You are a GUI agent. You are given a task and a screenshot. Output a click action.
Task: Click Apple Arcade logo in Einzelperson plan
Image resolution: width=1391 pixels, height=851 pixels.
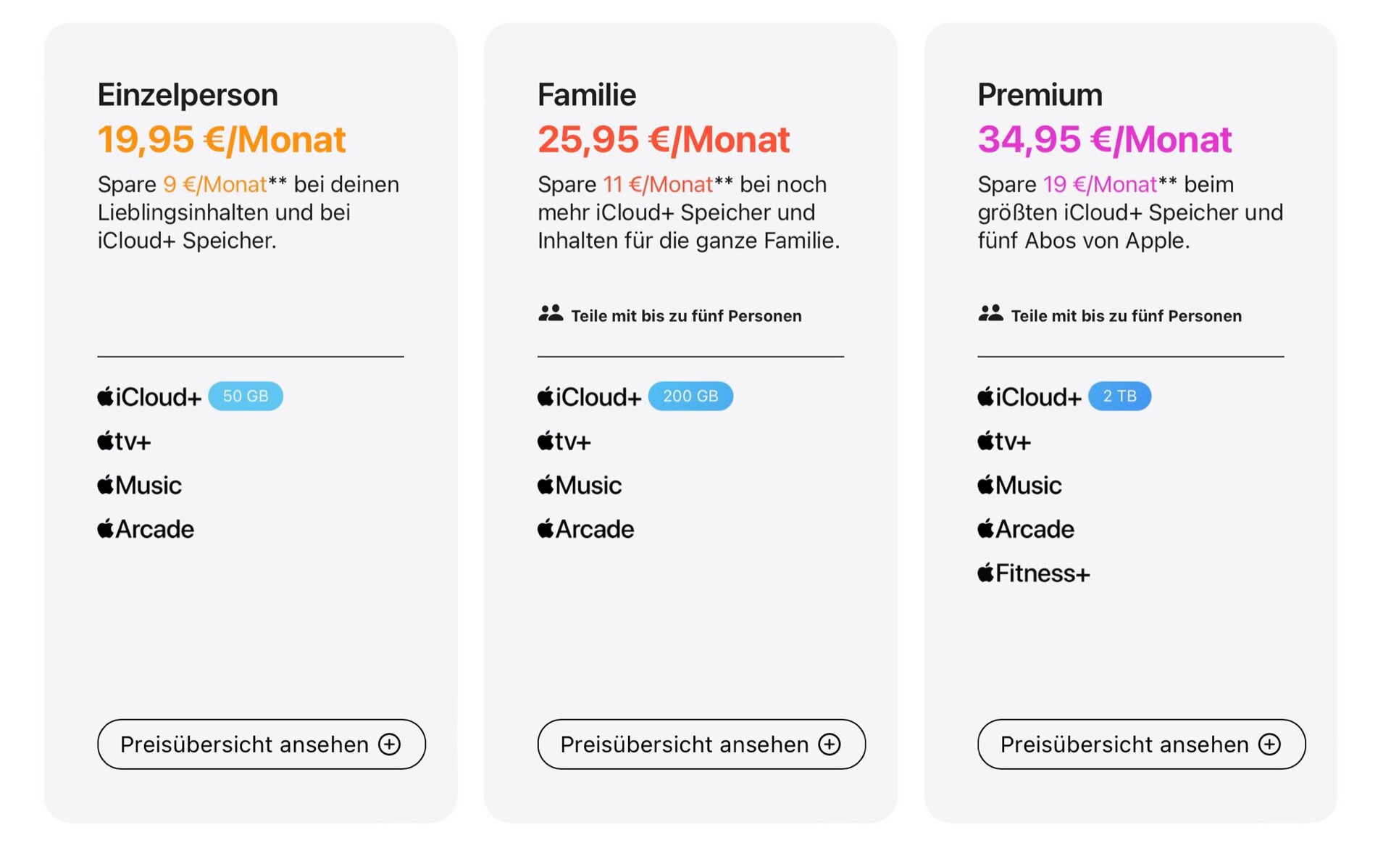click(x=146, y=530)
